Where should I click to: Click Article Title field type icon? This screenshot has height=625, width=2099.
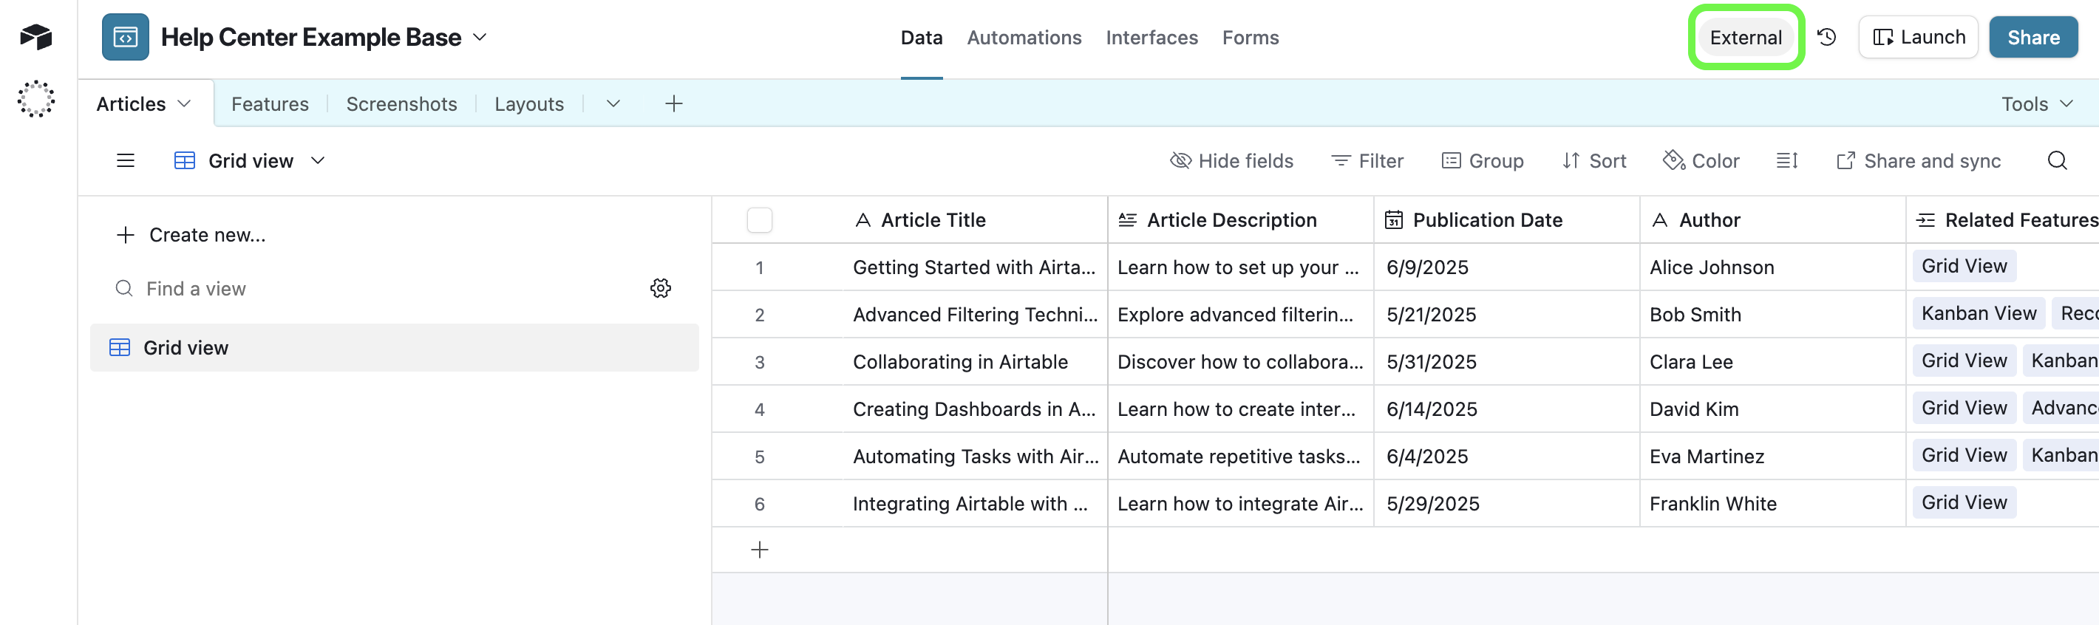click(863, 220)
